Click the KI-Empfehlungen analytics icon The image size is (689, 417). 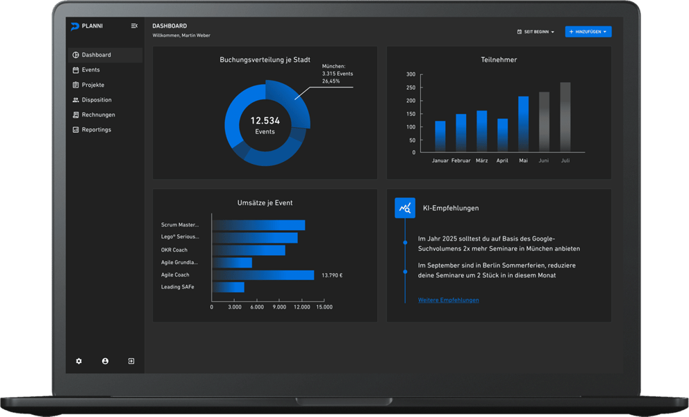pos(405,208)
